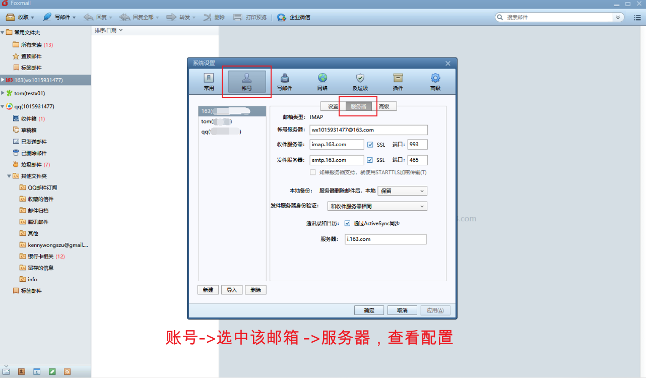
Task: Open the 写邮件 settings category
Action: click(x=285, y=82)
